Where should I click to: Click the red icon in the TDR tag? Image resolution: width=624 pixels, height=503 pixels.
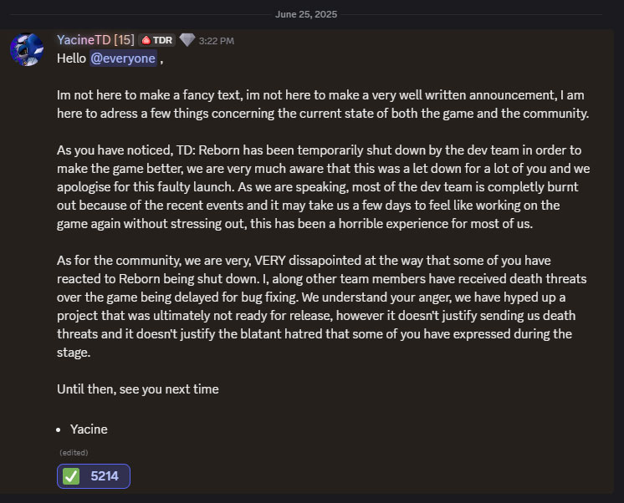point(145,40)
